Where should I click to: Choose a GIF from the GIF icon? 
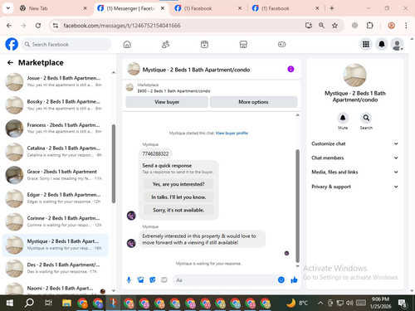164,280
